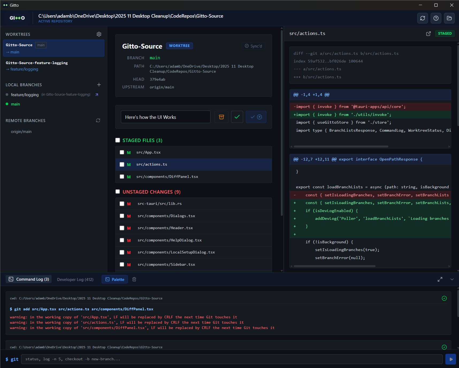Click the Sync'd status button
The image size is (459, 368).
pos(253,46)
